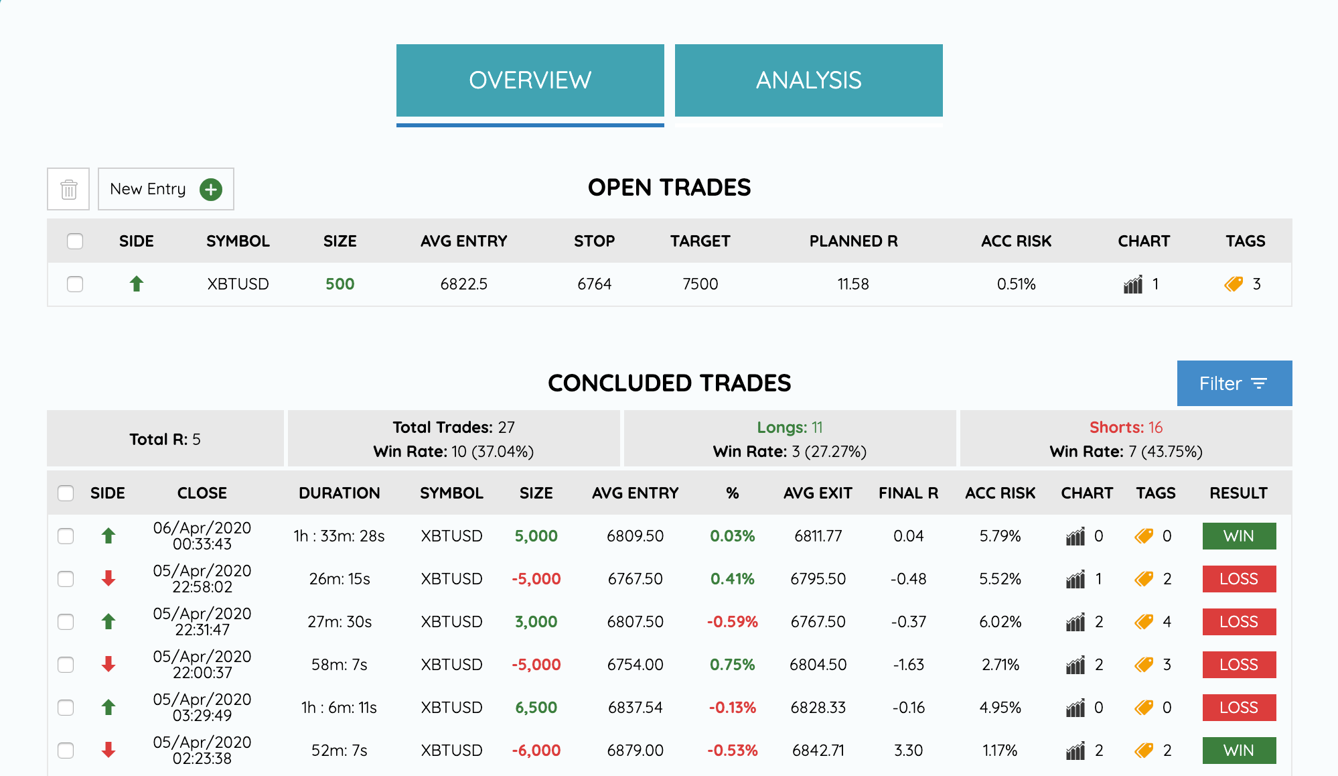Tick the open XBTUSD trade checkbox
The image size is (1338, 776).
(x=75, y=284)
